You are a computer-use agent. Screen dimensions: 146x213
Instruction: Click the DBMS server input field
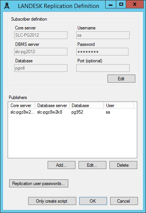(41, 52)
